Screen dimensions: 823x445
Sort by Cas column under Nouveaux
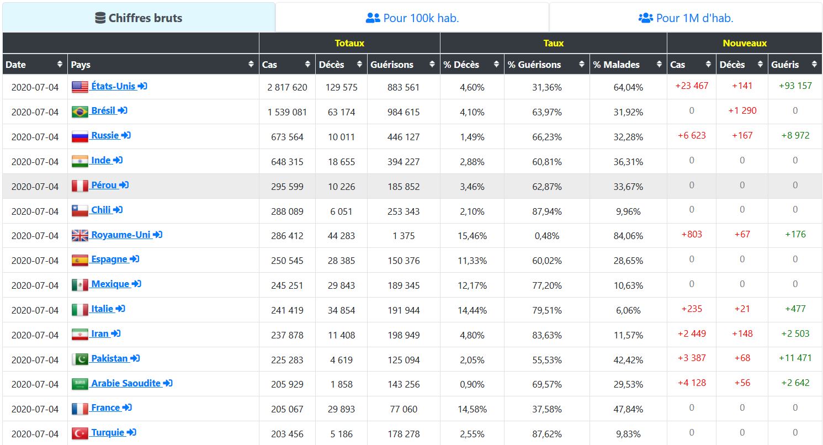pos(691,65)
